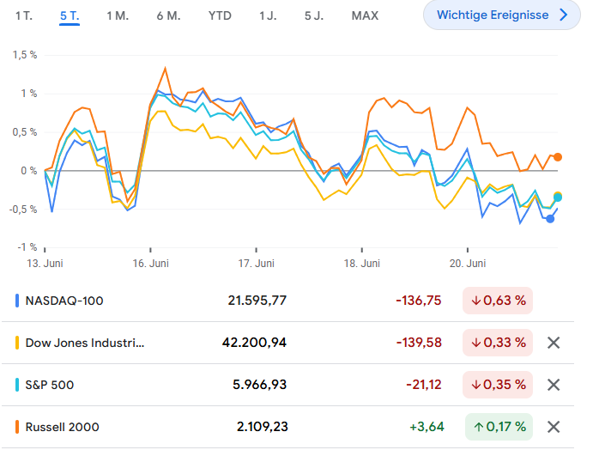Remove Russell 2000 from comparison
599x450 pixels.
click(554, 426)
